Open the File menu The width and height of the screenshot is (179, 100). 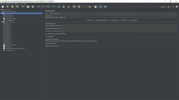(x=1, y=4)
